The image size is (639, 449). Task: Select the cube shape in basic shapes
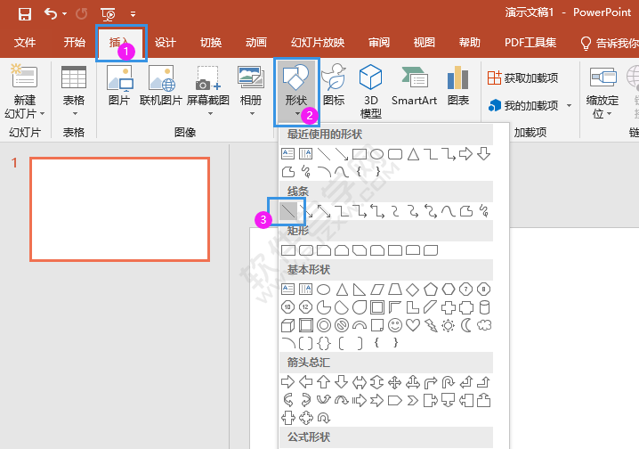click(x=288, y=325)
